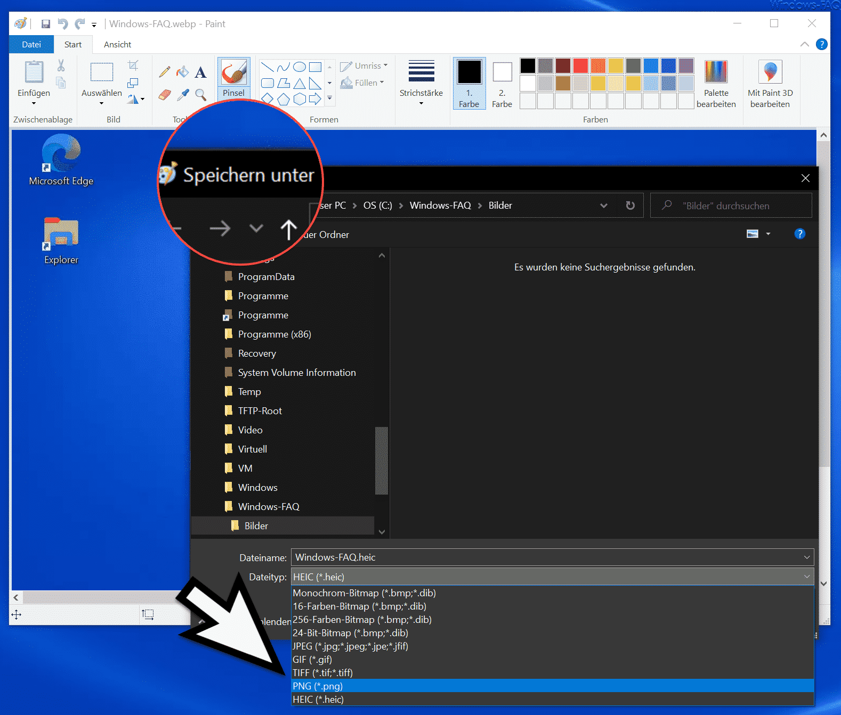Click OS (C:) in the address path
This screenshot has width=841, height=715.
[x=378, y=206]
